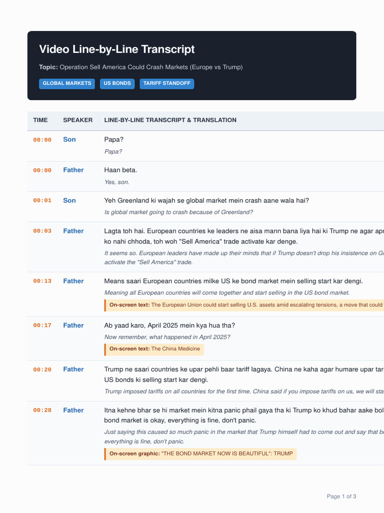Click the Father label at 00:13

[73, 281]
